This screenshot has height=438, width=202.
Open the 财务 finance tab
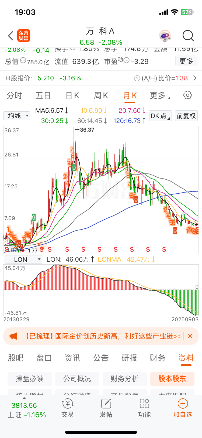(158, 358)
